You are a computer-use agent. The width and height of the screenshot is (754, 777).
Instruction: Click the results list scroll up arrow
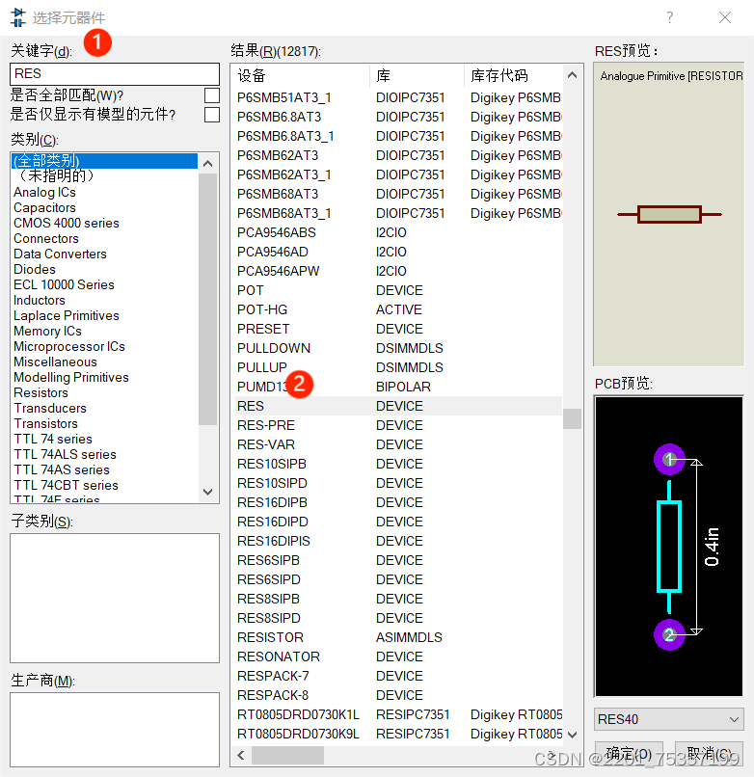point(572,75)
